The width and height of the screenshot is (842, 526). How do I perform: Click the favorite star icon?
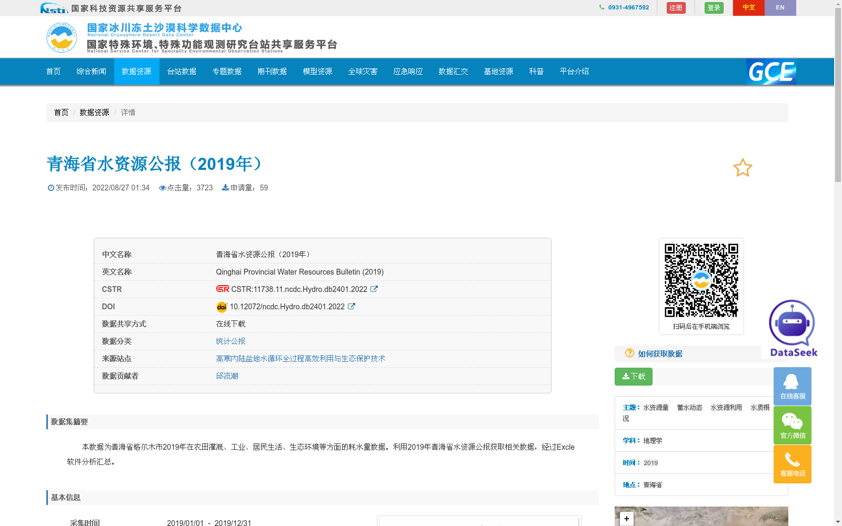(743, 168)
